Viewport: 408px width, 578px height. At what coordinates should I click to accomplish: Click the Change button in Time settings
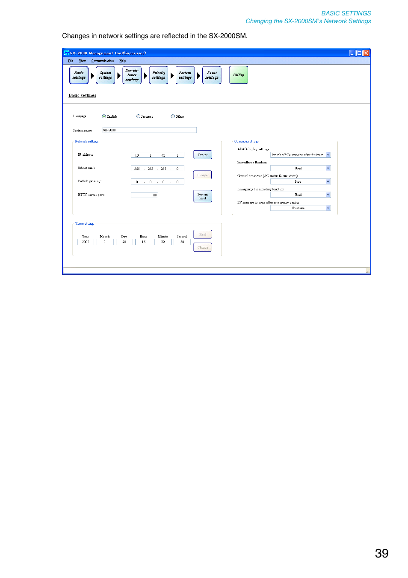pos(203,247)
